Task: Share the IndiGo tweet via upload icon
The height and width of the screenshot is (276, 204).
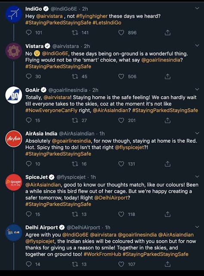Action: (x=167, y=33)
